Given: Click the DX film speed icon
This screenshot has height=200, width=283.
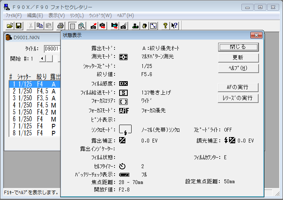Looking at the screenshot, I should click(x=123, y=83).
